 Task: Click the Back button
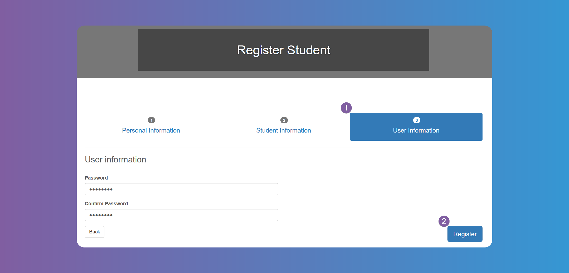point(94,232)
